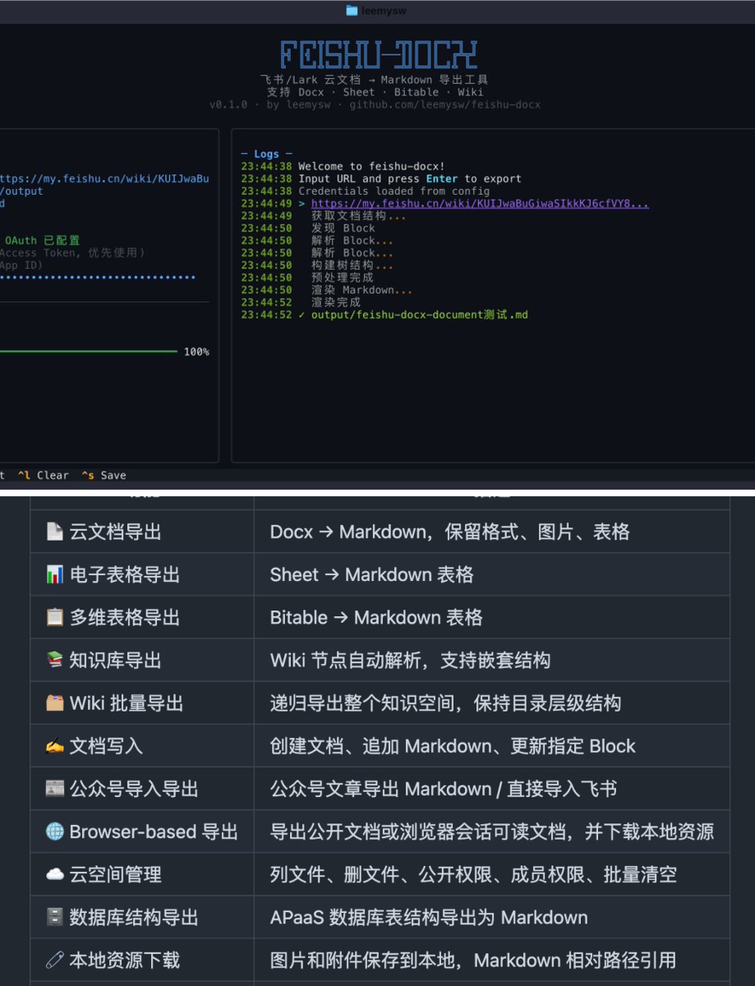The height and width of the screenshot is (986, 755).
Task: Click the '构建树结构...' log line
Action: (x=352, y=265)
